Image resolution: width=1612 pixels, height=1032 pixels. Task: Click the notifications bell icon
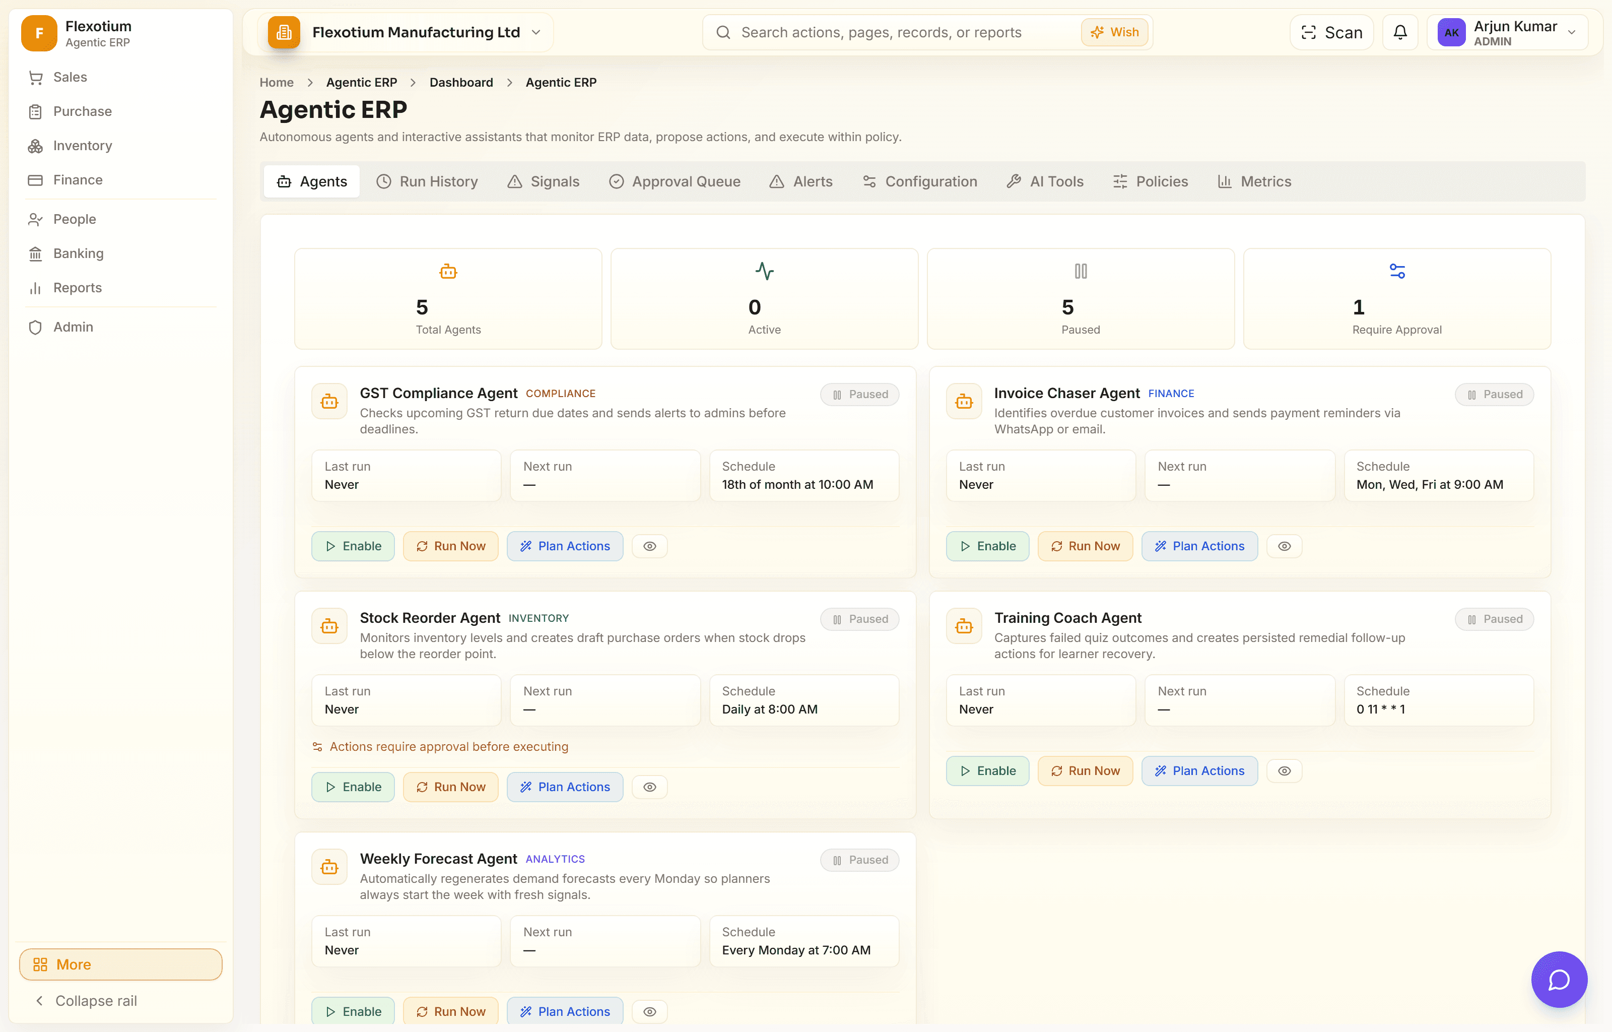(1400, 32)
